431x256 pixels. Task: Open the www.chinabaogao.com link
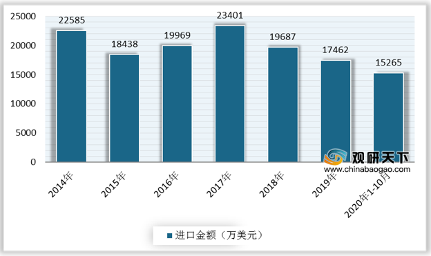tap(367, 170)
